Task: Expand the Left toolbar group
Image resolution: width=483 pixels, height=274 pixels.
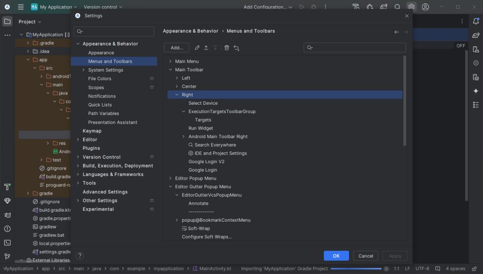Action: pos(177,78)
